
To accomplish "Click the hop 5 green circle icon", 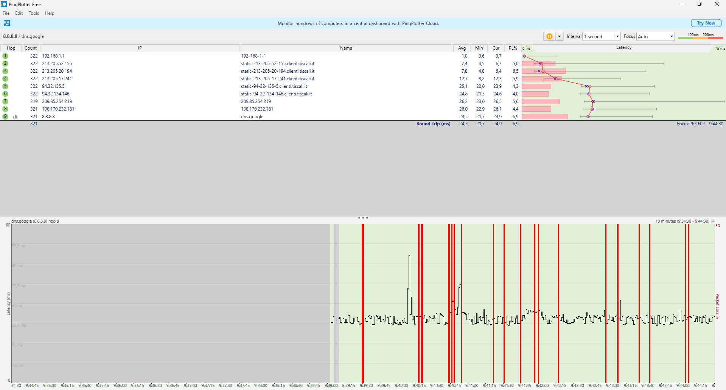I will [x=5, y=86].
